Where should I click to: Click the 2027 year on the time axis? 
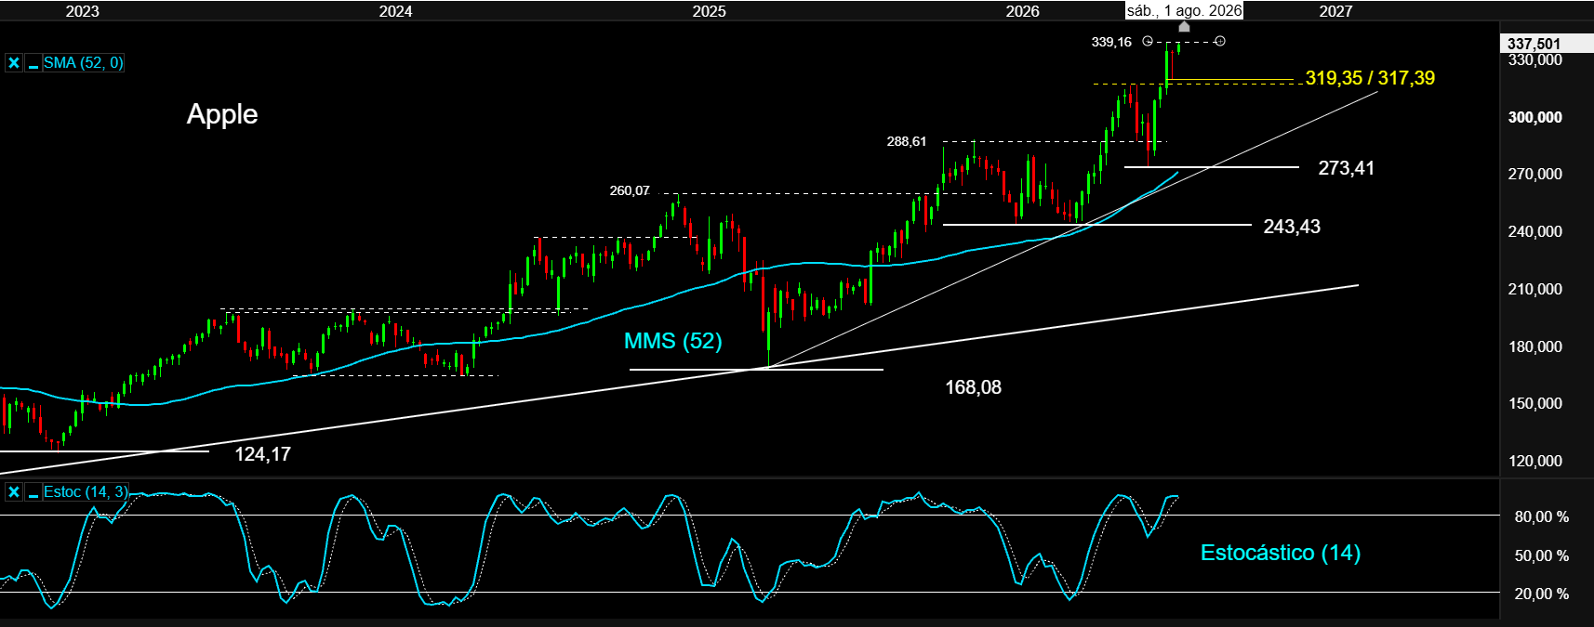(x=1336, y=11)
